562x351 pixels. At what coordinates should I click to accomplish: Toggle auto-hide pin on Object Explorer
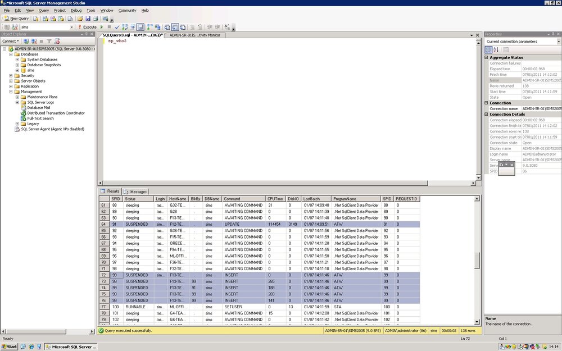(x=87, y=34)
